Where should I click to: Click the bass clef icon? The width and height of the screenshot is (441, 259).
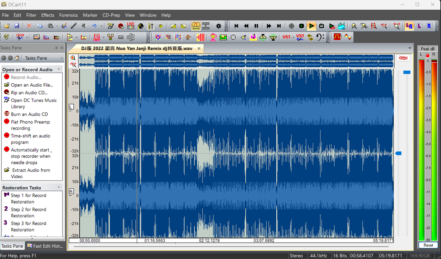[x=320, y=37]
